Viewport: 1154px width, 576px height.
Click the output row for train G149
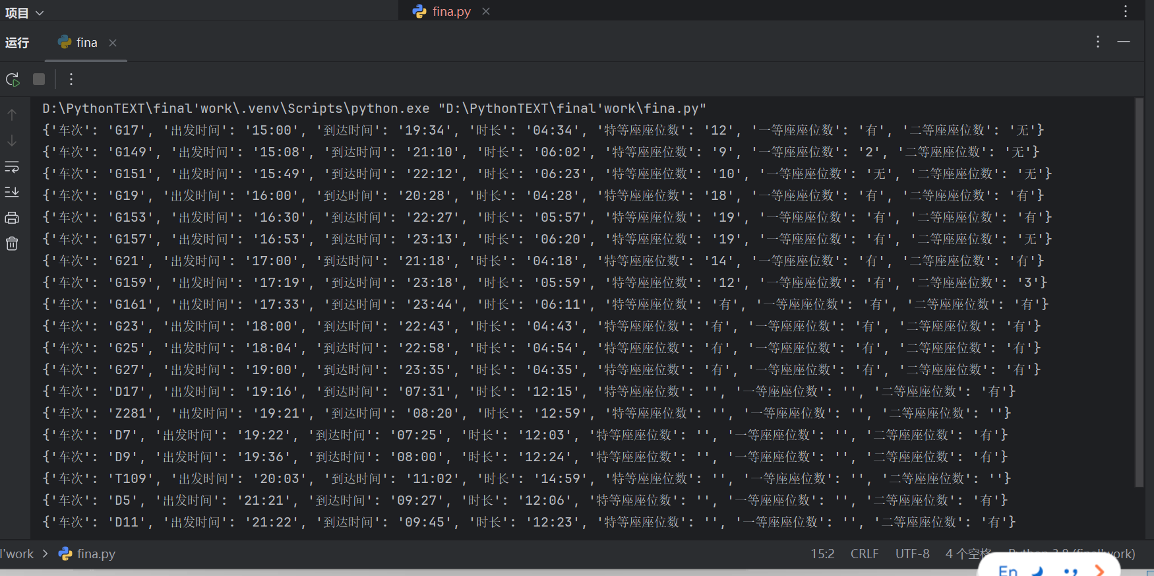click(540, 152)
